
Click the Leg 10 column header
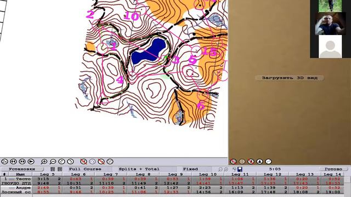[x=208, y=174]
